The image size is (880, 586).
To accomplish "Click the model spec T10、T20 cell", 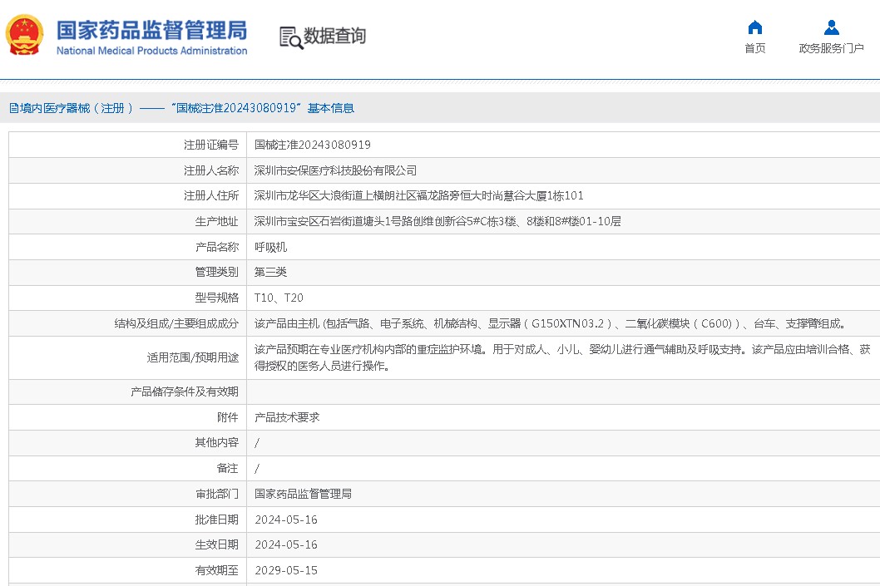I will tap(563, 298).
